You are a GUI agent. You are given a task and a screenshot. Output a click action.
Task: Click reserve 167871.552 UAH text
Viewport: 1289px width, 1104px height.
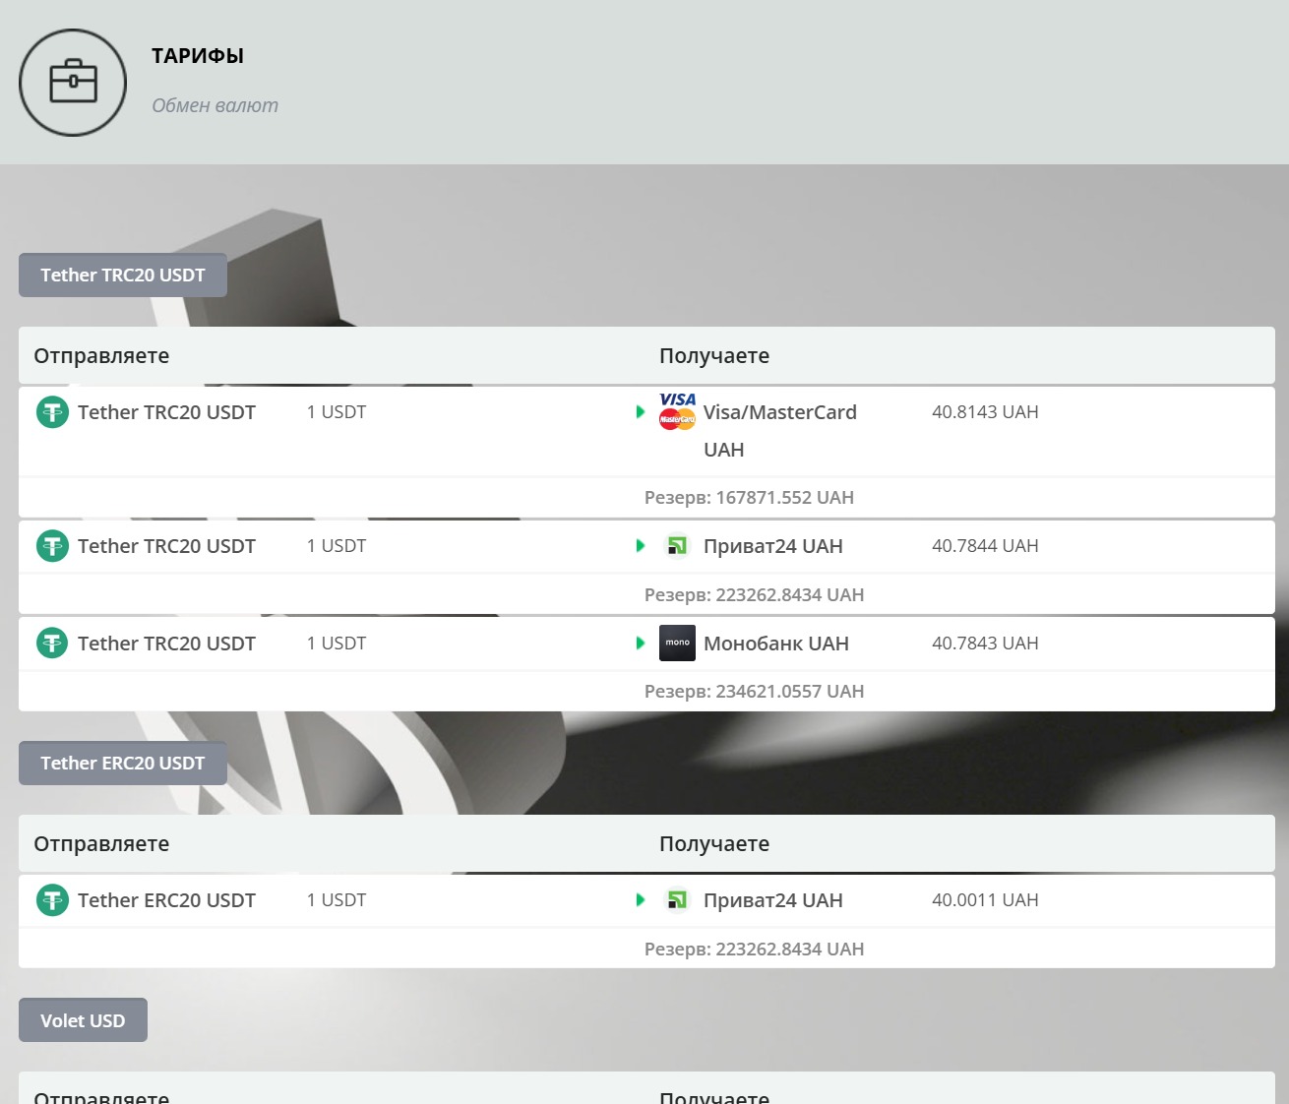749,498
